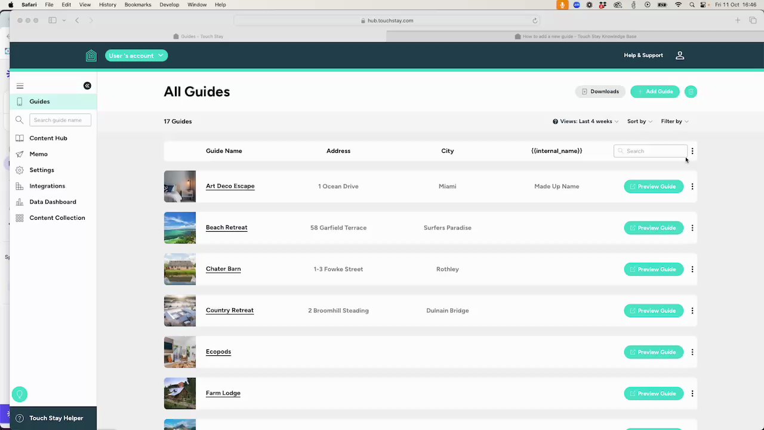764x430 pixels.
Task: Click the Downloads button
Action: 600,91
